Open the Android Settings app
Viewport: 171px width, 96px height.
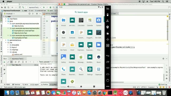[x=90, y=69]
